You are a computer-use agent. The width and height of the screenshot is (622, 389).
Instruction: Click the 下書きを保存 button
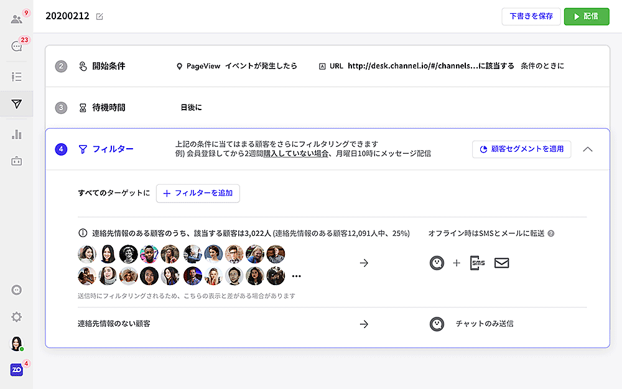pos(531,17)
